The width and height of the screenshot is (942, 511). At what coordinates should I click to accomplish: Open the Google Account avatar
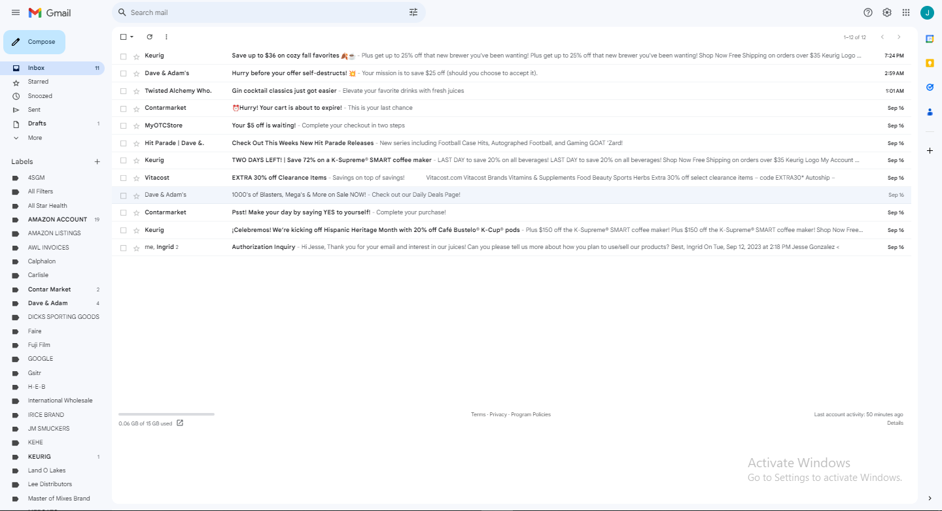click(927, 12)
